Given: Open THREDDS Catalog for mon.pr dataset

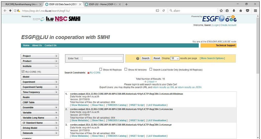Looking at the screenshot, I should (x=117, y=136).
